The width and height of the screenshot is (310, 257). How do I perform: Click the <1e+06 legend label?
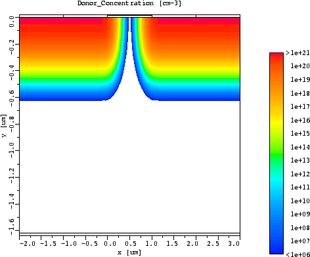pyautogui.click(x=298, y=254)
